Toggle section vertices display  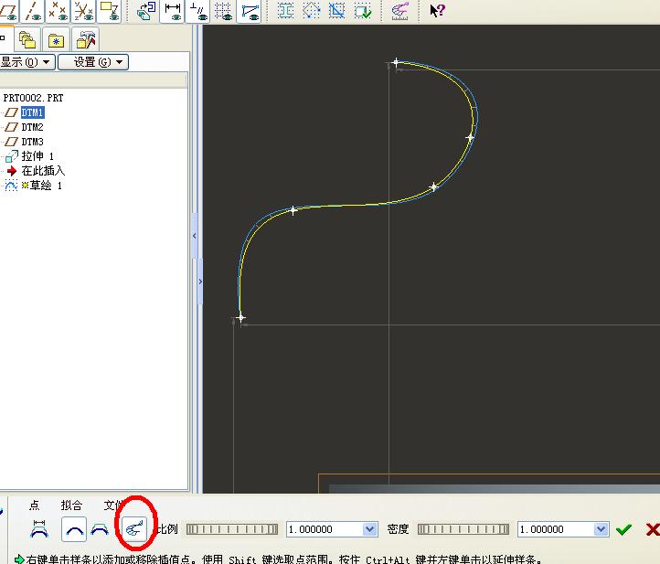pos(250,11)
